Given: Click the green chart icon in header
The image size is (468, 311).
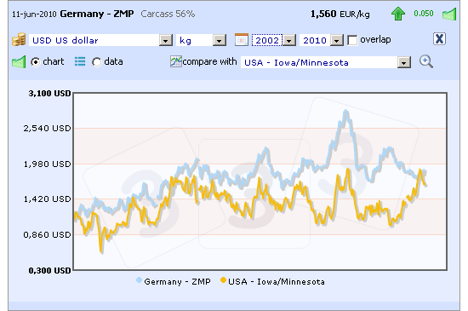Looking at the screenshot, I should pos(449,14).
